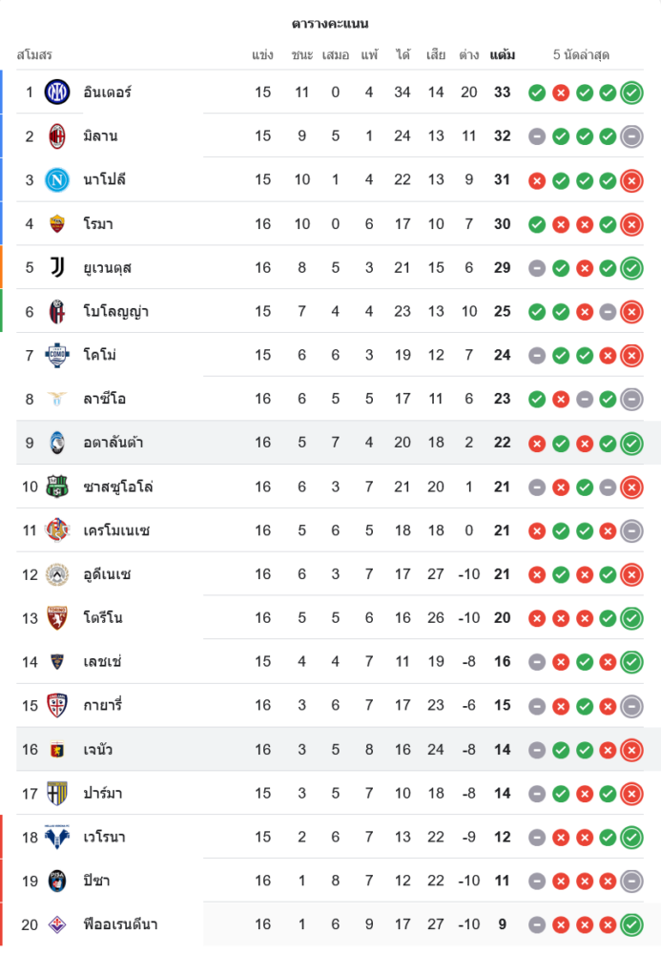Click the Fiorentina club crest
The image size is (661, 954).
click(x=57, y=924)
